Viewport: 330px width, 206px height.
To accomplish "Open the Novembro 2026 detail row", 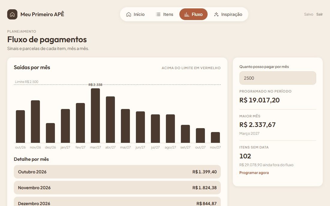I will tap(117, 188).
